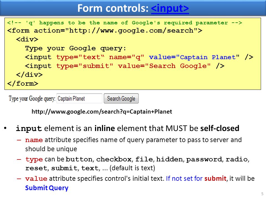Click the slide number 5

tap(262, 194)
